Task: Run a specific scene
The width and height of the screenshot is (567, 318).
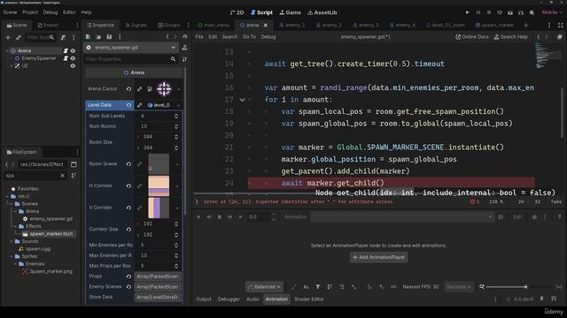Action: 521,12
